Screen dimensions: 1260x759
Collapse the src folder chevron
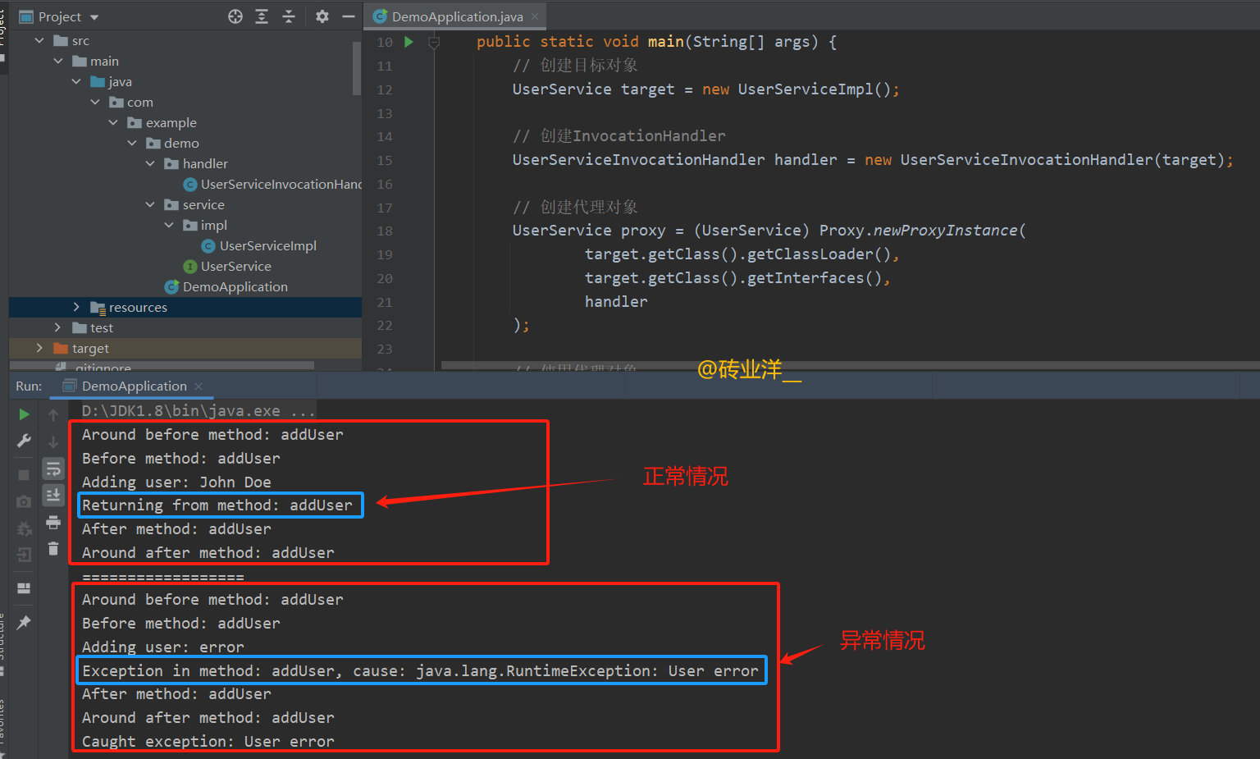click(39, 40)
